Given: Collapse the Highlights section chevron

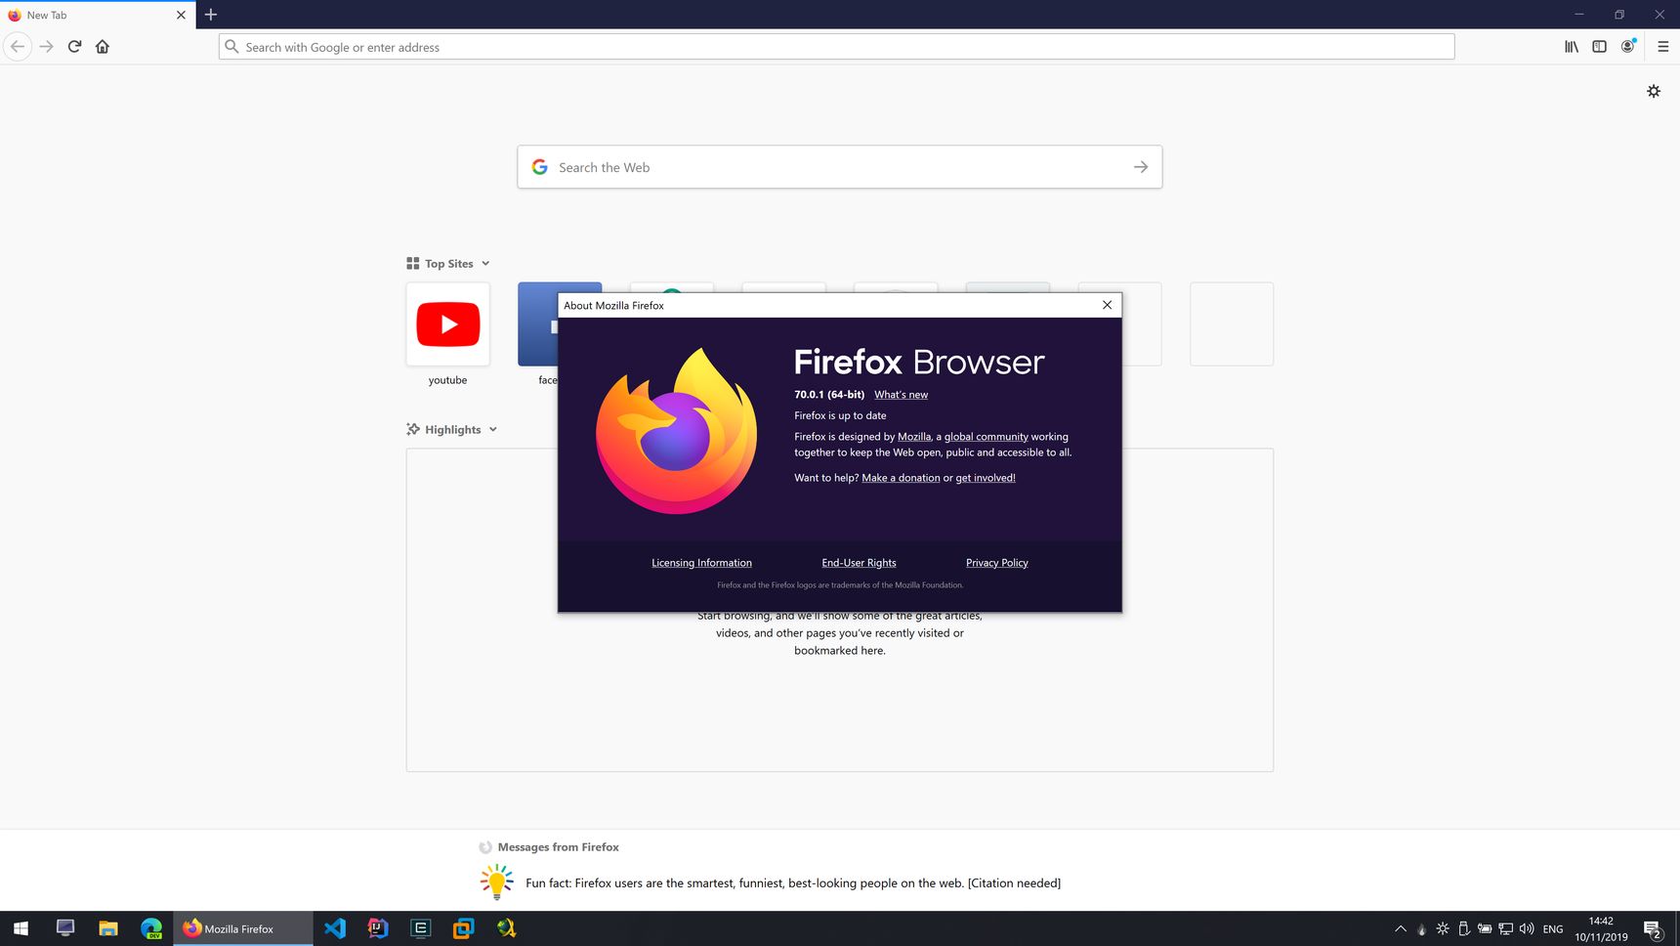Looking at the screenshot, I should click(x=493, y=430).
